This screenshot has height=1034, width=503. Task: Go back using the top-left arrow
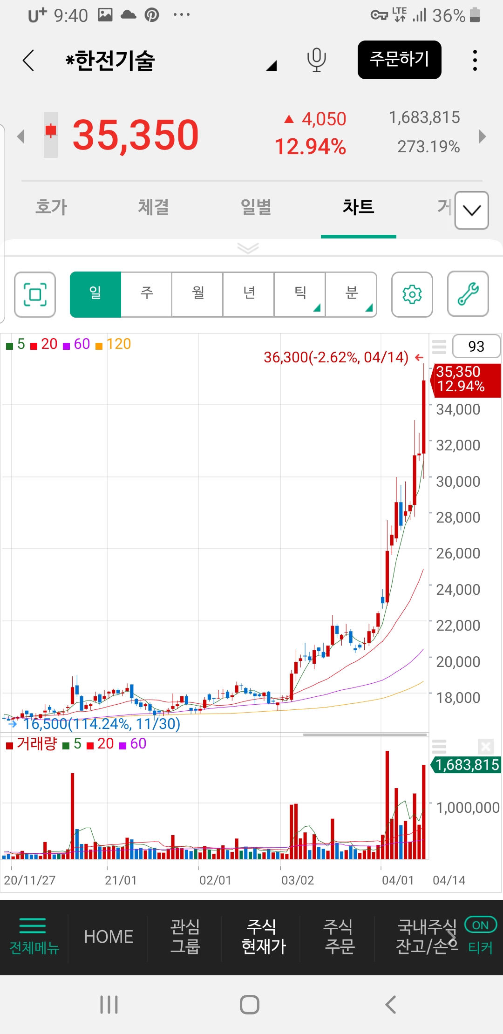pos(29,61)
